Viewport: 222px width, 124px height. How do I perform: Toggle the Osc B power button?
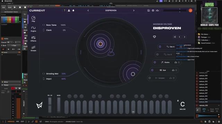tap(157, 54)
